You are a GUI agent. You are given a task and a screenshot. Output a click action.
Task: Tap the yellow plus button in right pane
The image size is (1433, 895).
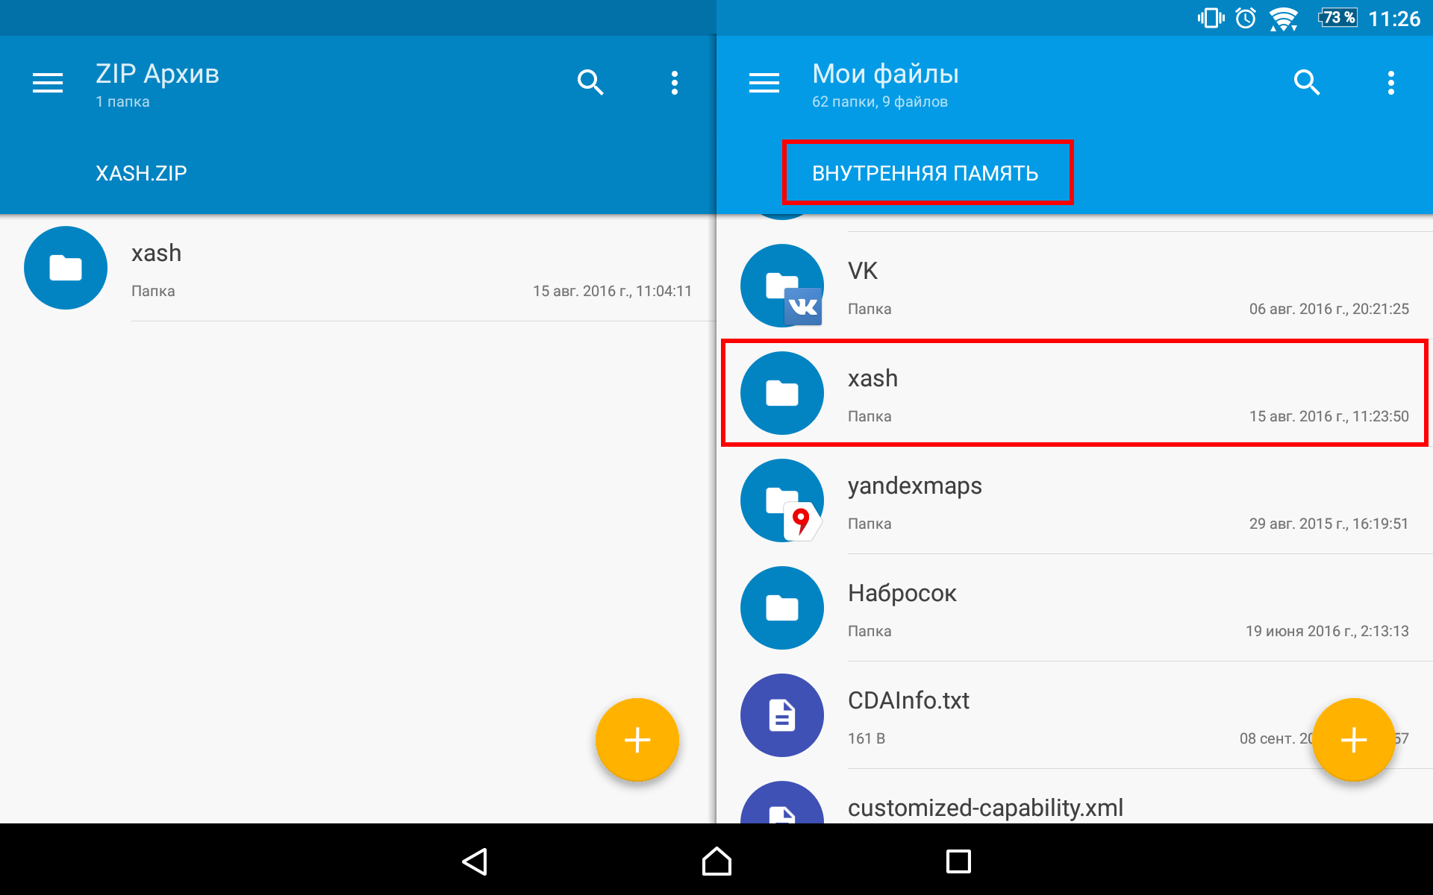click(1354, 740)
